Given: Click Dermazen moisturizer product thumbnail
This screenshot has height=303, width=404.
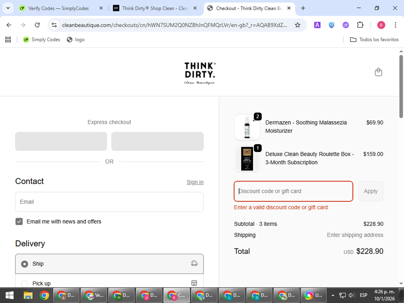Looking at the screenshot, I should pos(247,127).
